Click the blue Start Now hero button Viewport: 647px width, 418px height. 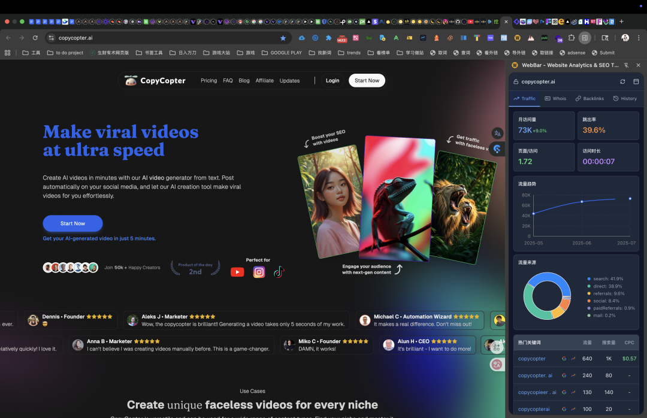[72, 223]
